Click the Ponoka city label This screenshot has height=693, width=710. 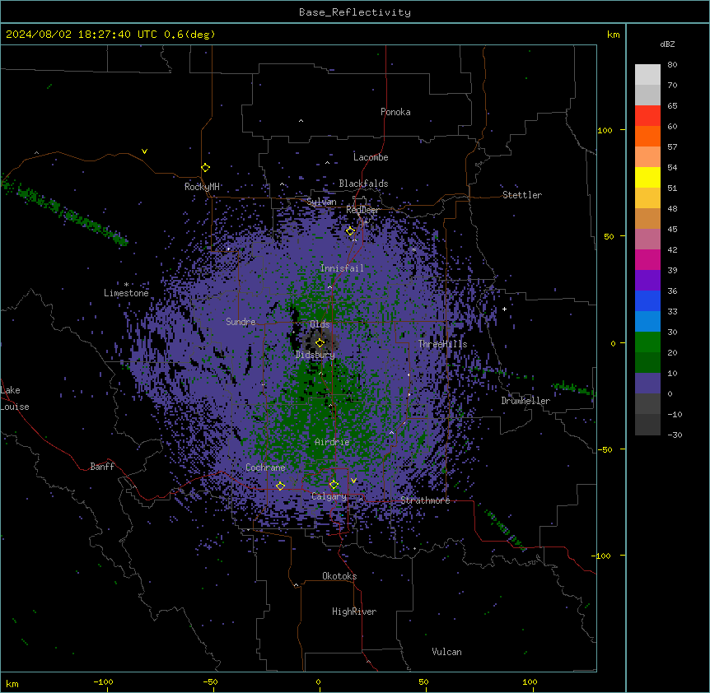coord(395,112)
